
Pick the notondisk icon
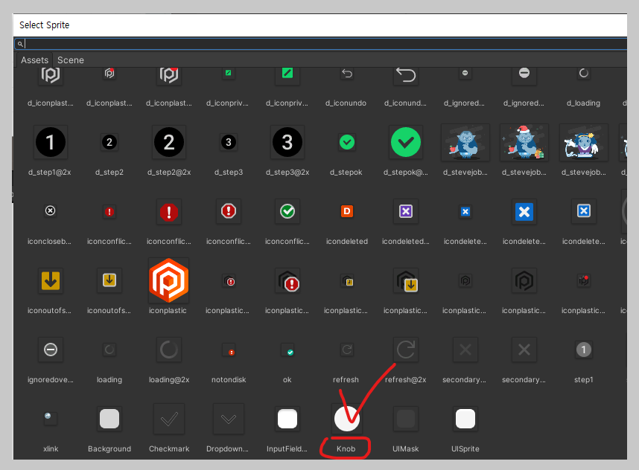click(229, 350)
